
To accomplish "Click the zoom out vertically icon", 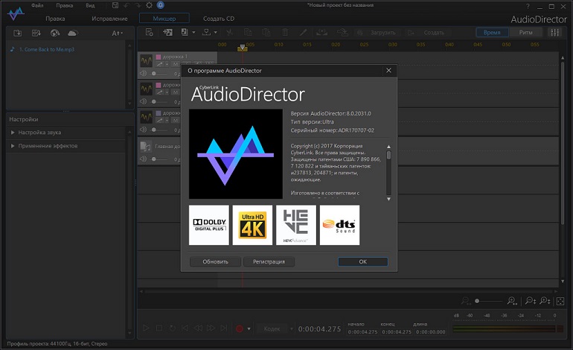I will 531,301.
